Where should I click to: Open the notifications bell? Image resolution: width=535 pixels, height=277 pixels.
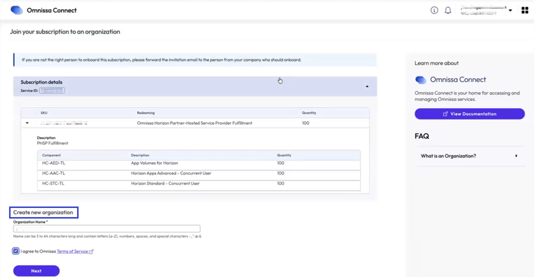click(448, 11)
